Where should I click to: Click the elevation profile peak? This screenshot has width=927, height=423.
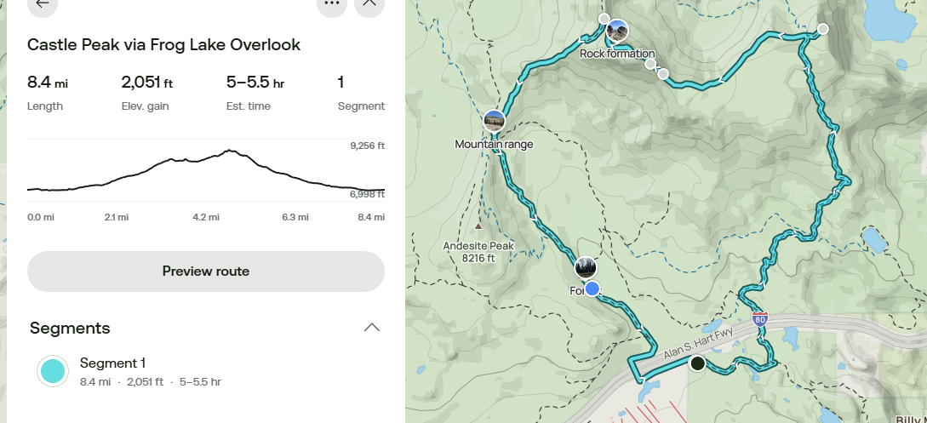click(x=229, y=151)
